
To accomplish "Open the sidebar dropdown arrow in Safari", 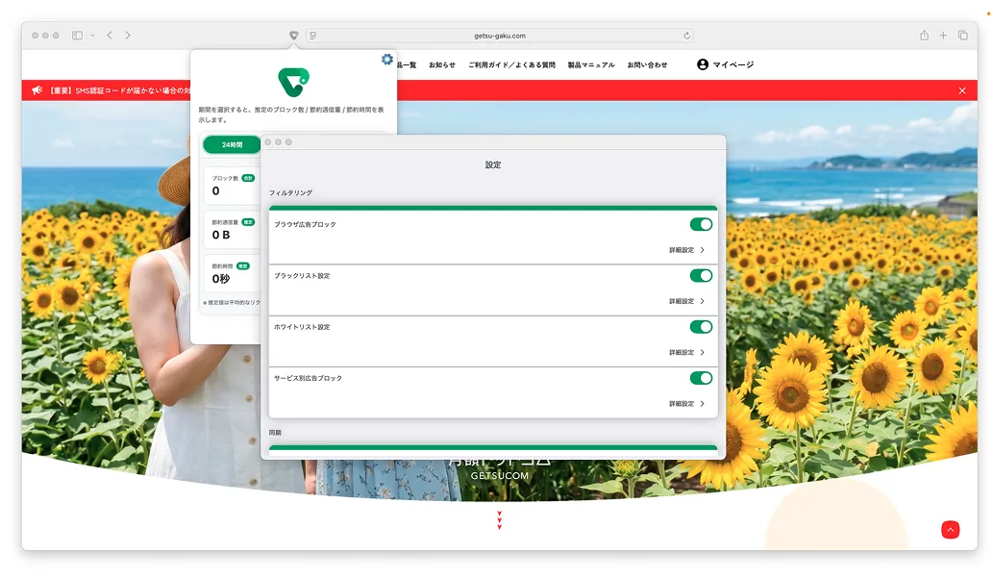I will pos(92,36).
